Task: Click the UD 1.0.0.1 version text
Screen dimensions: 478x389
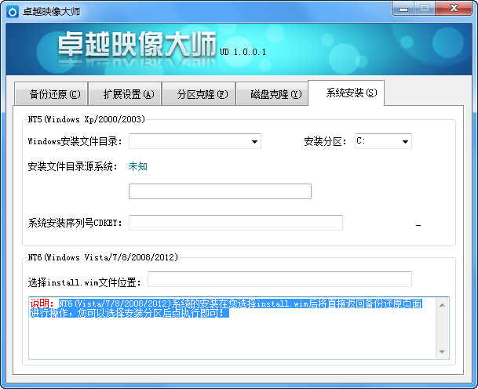Action: tap(243, 52)
